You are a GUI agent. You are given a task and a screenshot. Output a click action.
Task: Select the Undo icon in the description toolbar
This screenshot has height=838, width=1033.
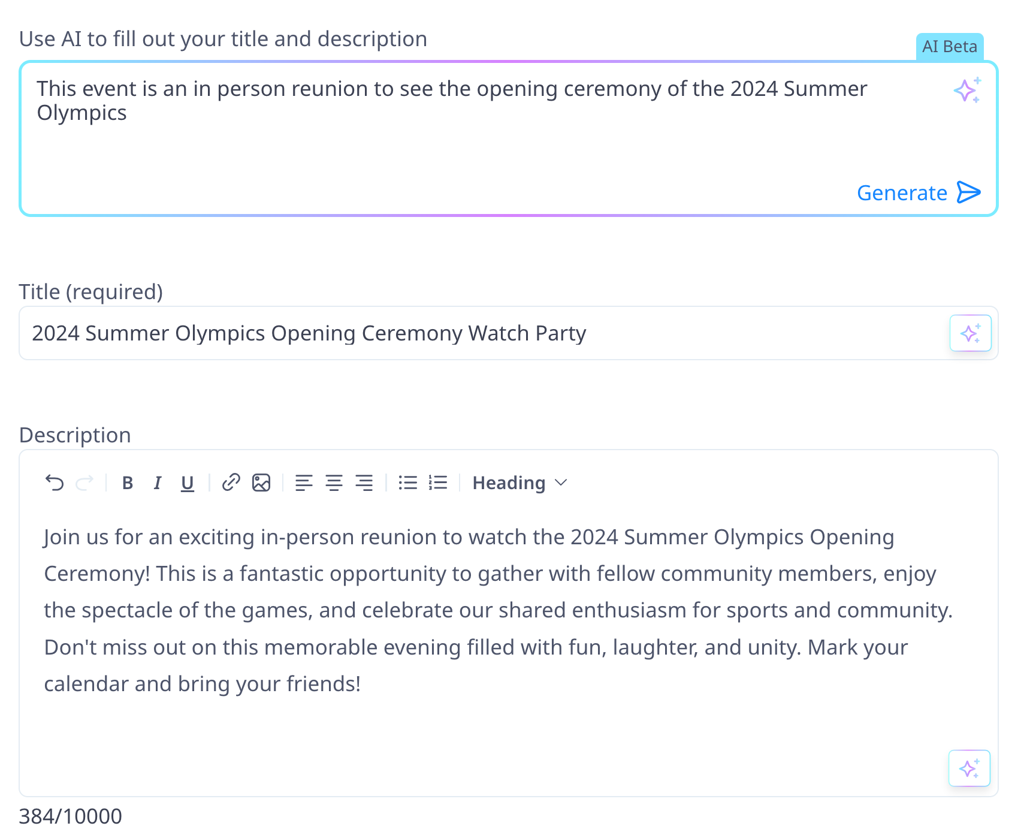tap(55, 483)
